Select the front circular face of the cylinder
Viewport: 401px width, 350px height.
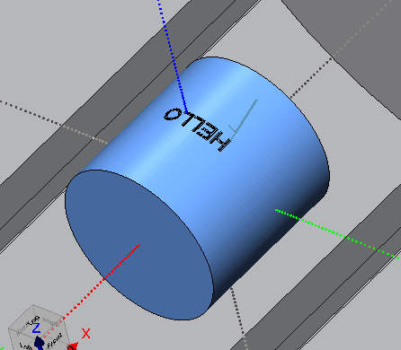coord(139,245)
